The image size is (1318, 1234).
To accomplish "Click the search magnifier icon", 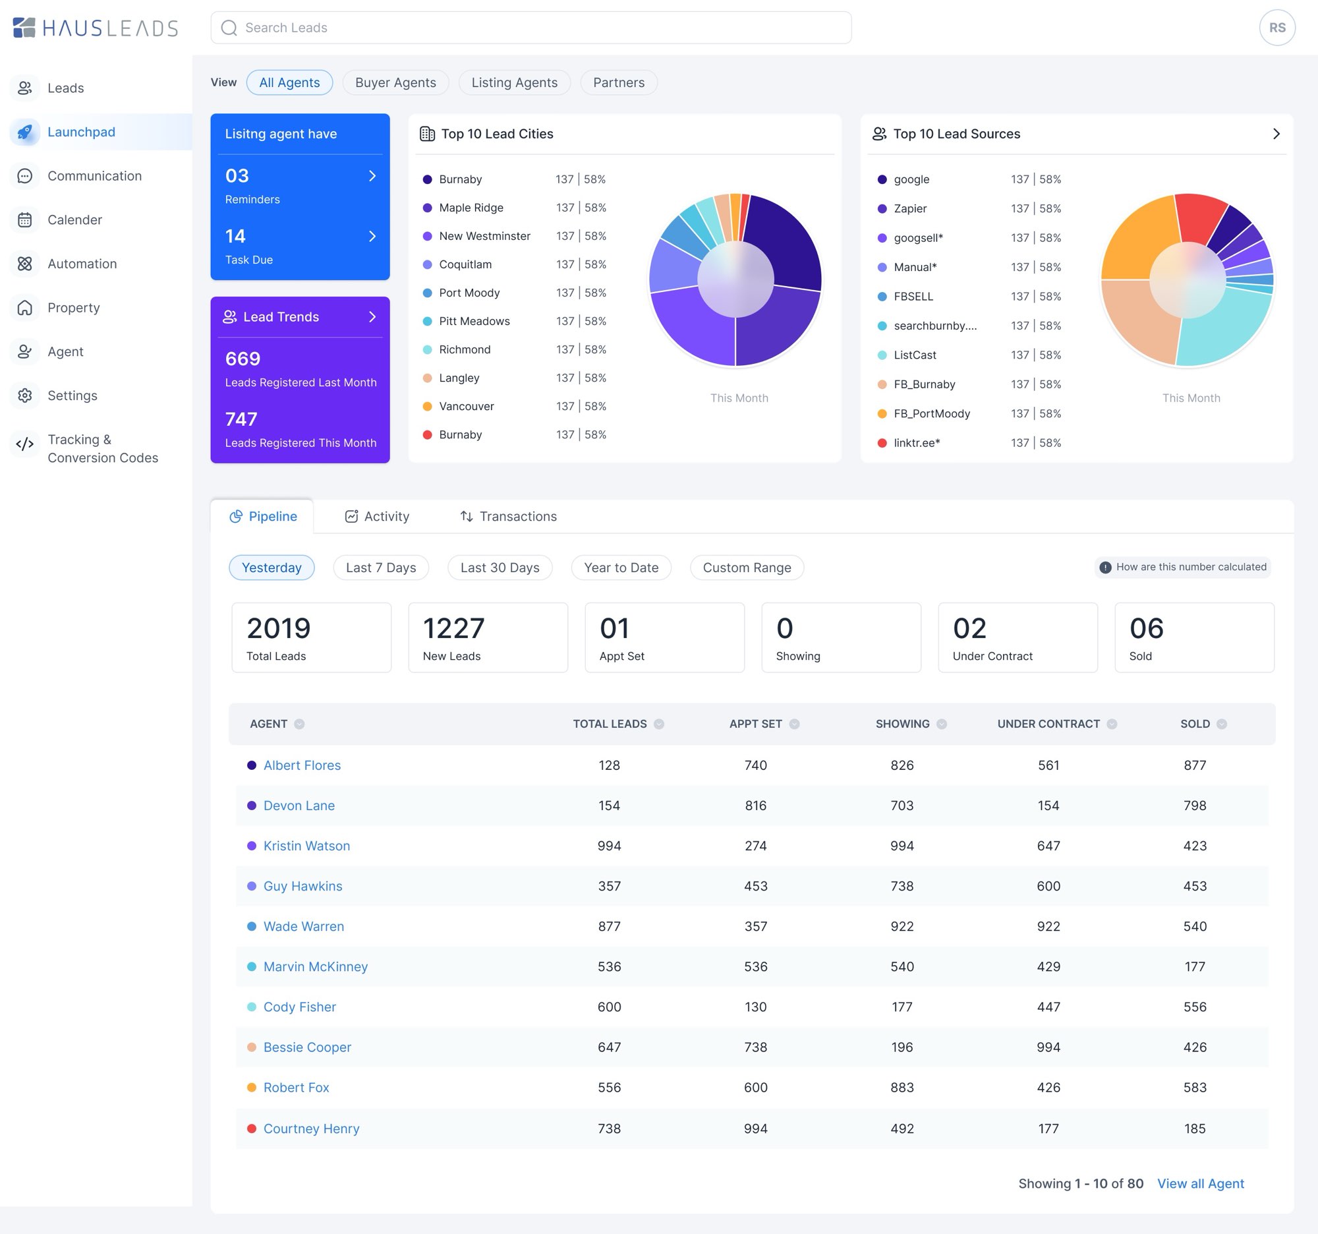I will (229, 28).
